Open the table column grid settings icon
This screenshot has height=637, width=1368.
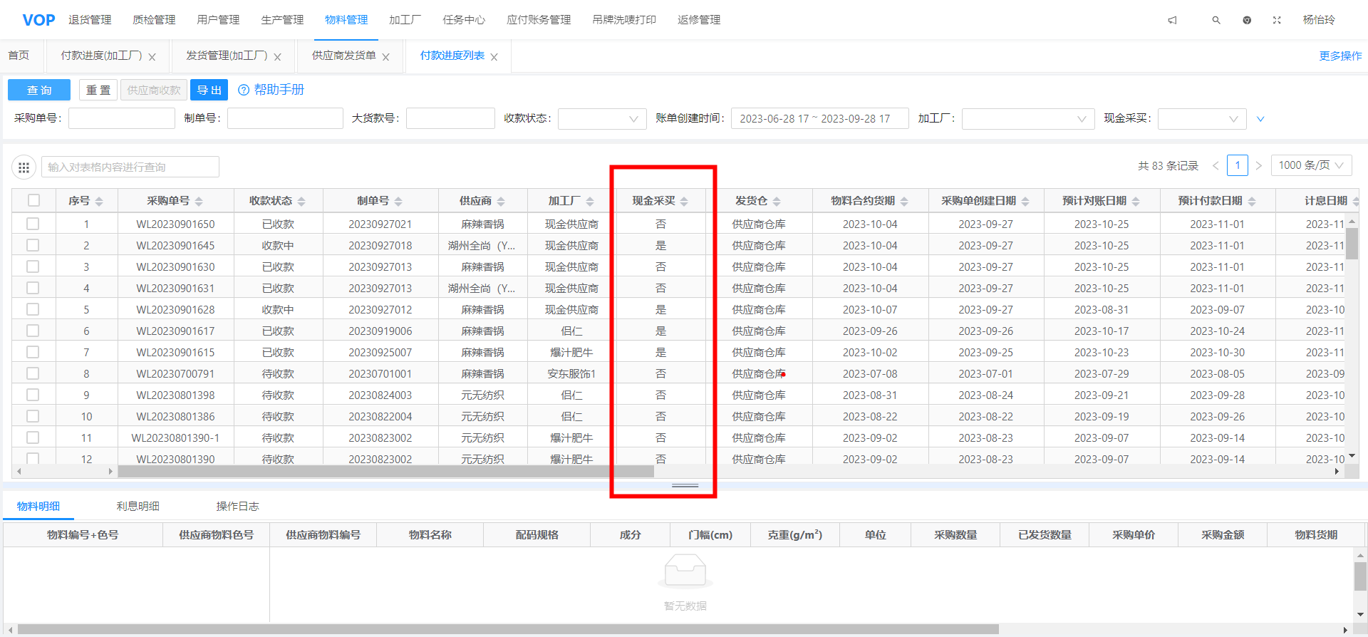[x=24, y=167]
